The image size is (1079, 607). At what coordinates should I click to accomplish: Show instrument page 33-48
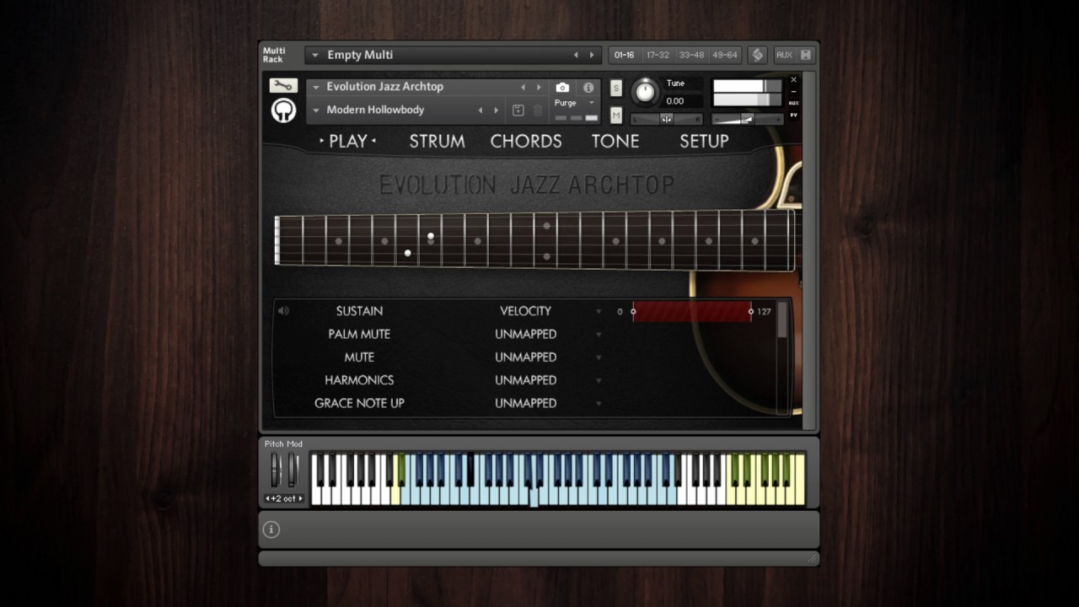click(691, 55)
